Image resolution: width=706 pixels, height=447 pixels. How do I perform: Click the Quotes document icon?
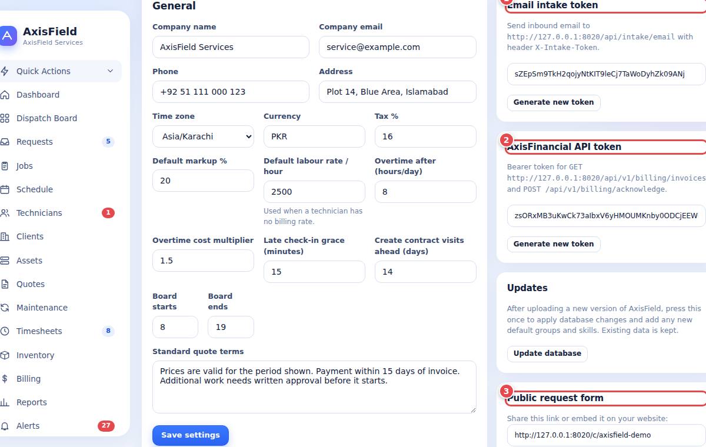click(x=5, y=284)
